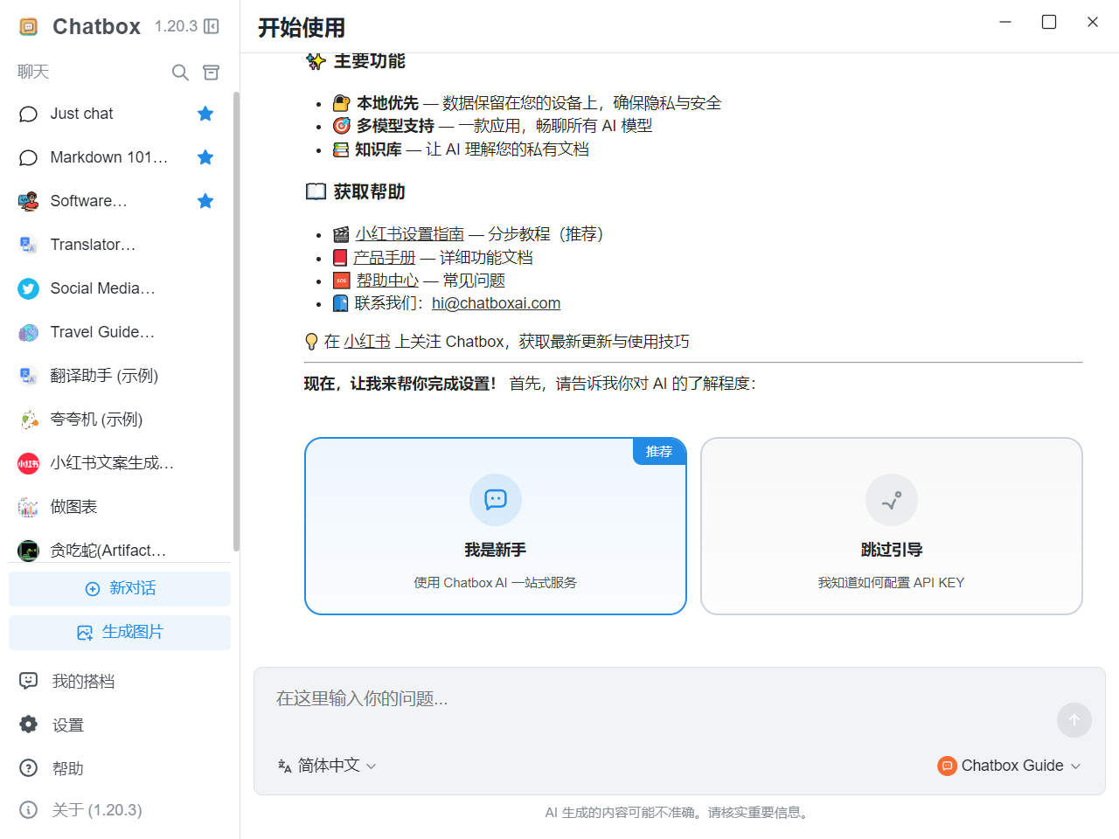The width and height of the screenshot is (1119, 839).
Task: Toggle the star on the Software chat
Action: 205,201
